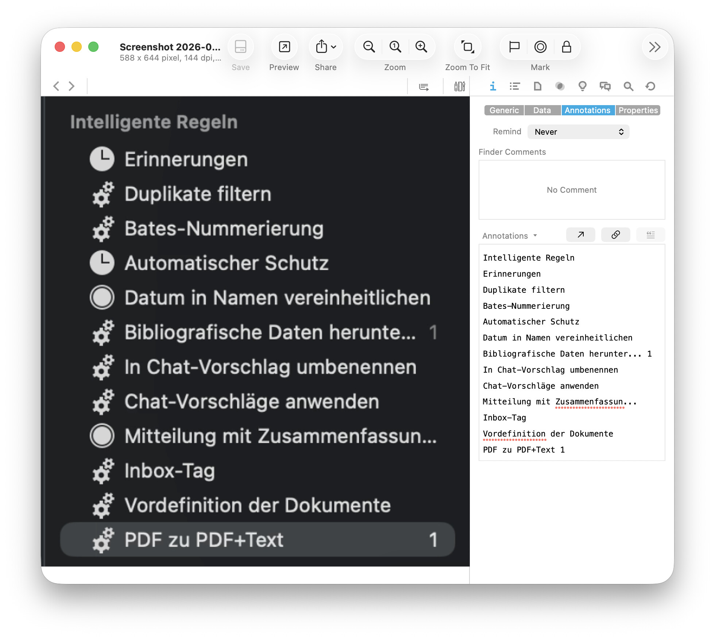Open the chat conversation inspector icon
This screenshot has height=638, width=715.
coord(605,87)
